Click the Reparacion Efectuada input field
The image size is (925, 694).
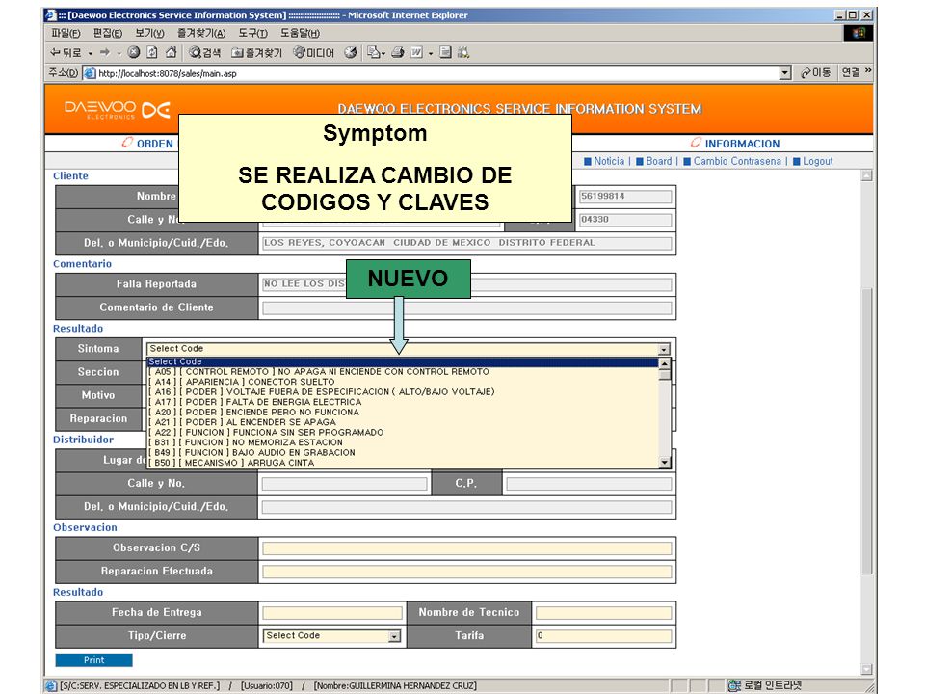(467, 572)
